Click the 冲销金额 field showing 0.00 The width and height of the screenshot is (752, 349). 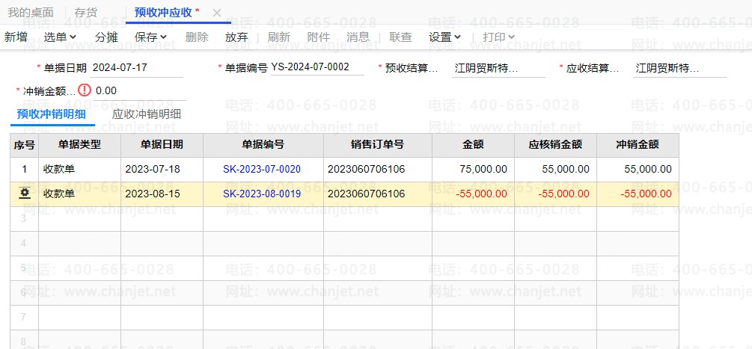[x=140, y=91]
